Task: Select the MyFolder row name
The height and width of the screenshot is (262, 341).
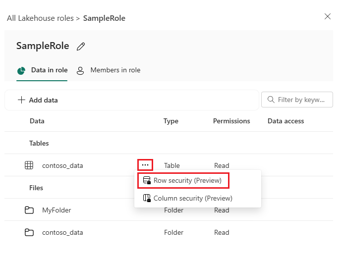Action: (57, 210)
